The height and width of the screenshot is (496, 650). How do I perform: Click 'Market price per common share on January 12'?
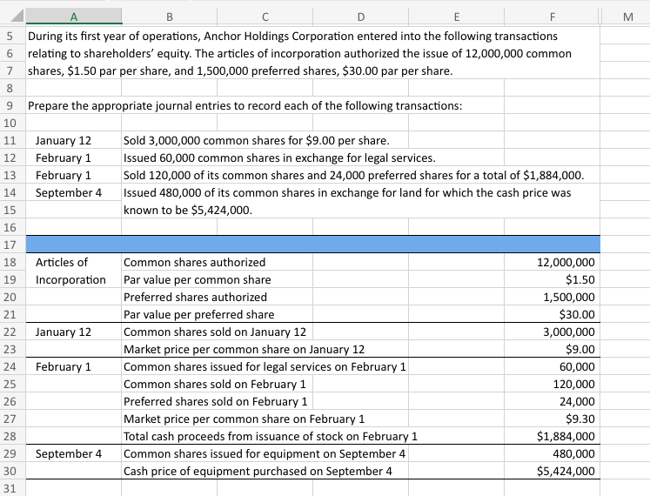(x=244, y=349)
